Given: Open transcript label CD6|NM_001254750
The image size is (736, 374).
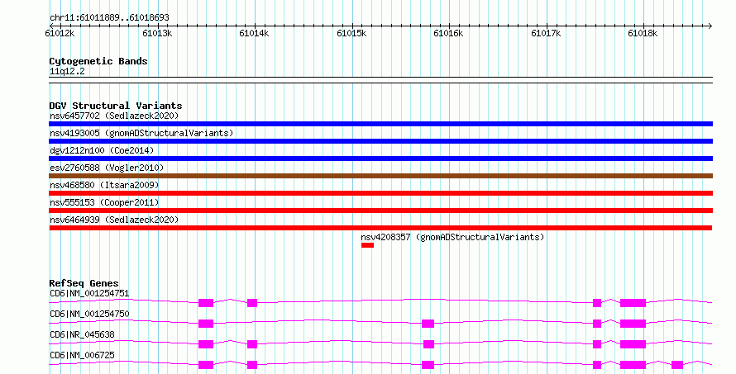Looking at the screenshot, I should pyautogui.click(x=89, y=314).
